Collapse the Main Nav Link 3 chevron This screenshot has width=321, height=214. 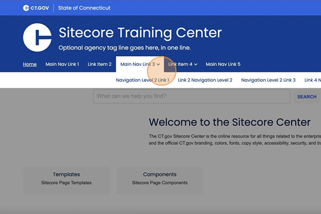tap(158, 65)
